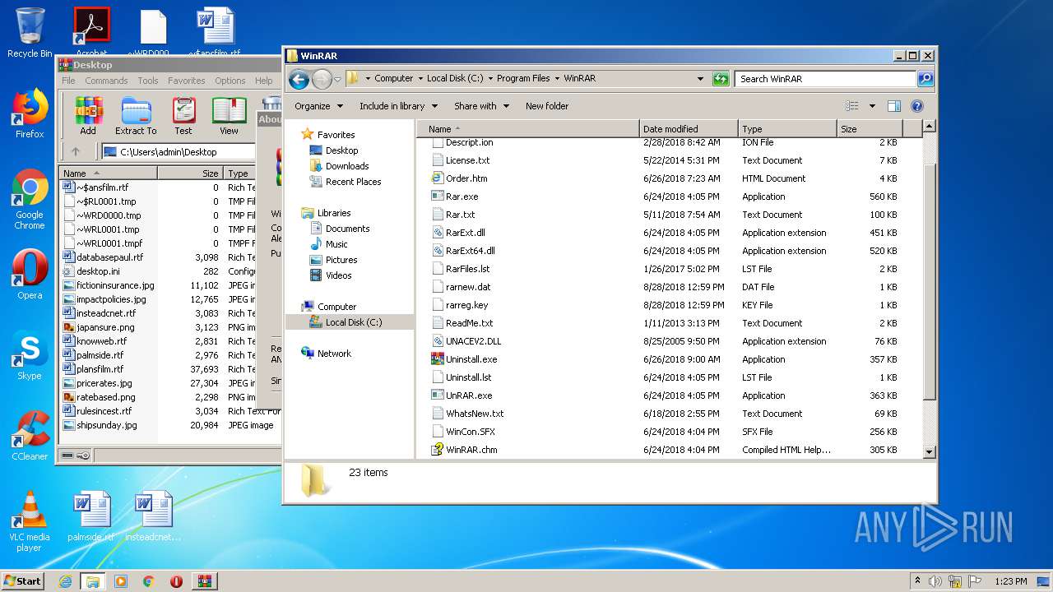The width and height of the screenshot is (1053, 592).
Task: Open the recent pages dropdown arrow
Action: tap(337, 80)
